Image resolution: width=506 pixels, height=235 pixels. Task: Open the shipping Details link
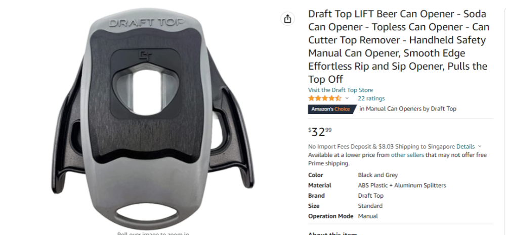(466, 147)
